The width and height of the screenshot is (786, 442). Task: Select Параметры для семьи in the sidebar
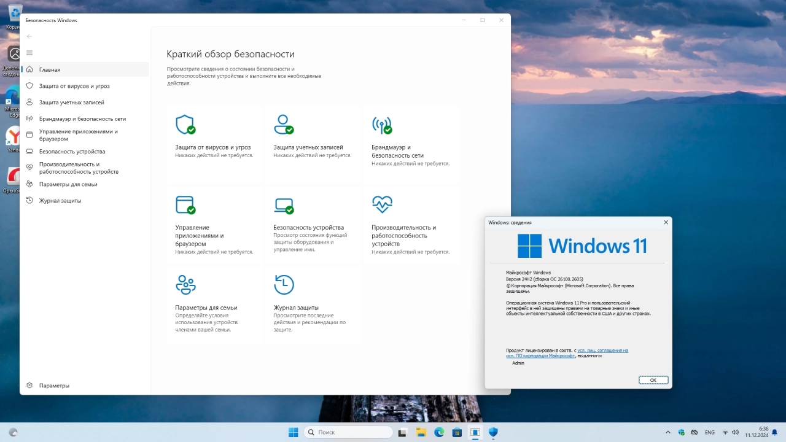pos(85,184)
